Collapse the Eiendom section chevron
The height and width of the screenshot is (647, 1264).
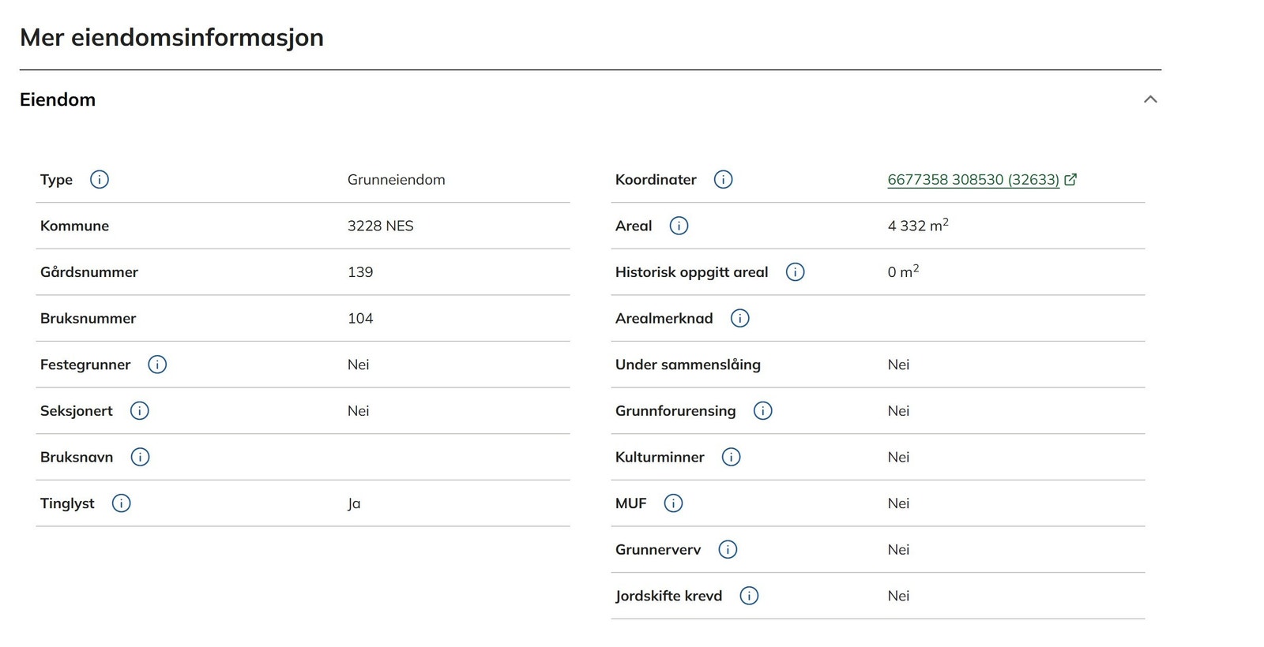(1150, 99)
